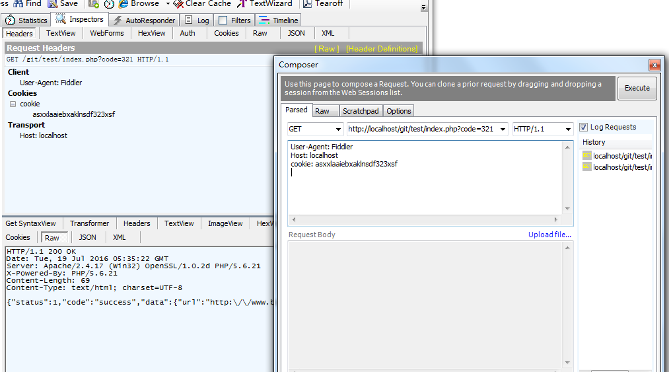Click the Tearoff toolbar icon
The image size is (669, 372).
308,3
